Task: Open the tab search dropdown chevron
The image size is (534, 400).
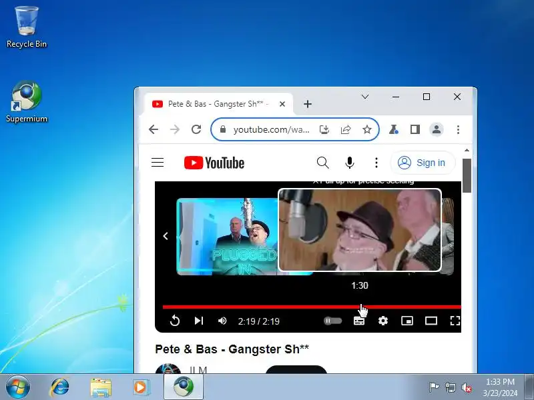Action: [x=365, y=97]
